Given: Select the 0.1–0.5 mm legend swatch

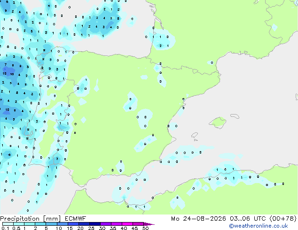Looking at the screenshot, I should click(x=8, y=224).
